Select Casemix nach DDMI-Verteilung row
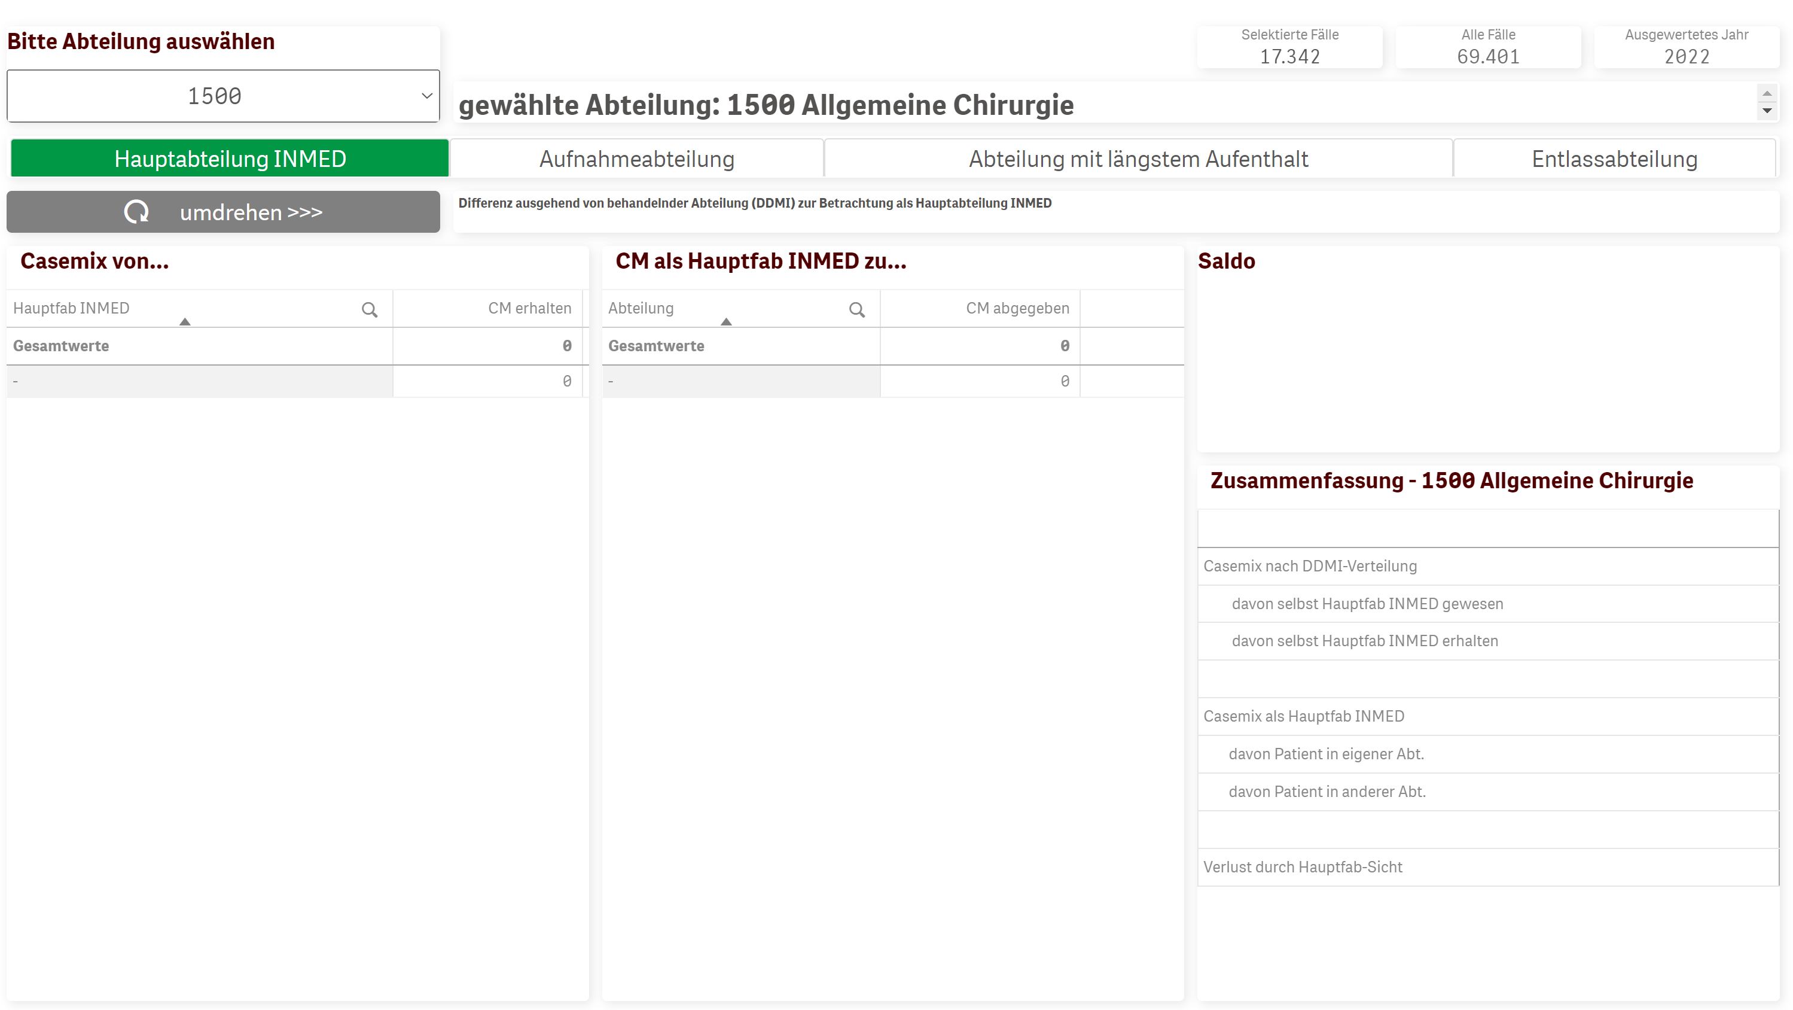The width and height of the screenshot is (1793, 1010). tap(1310, 566)
